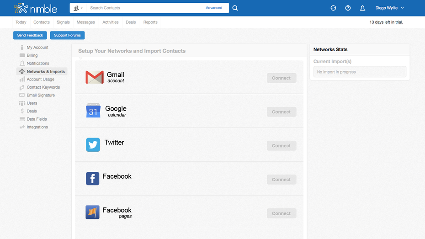This screenshot has width=425, height=239.
Task: Open Users settings
Action: point(32,103)
